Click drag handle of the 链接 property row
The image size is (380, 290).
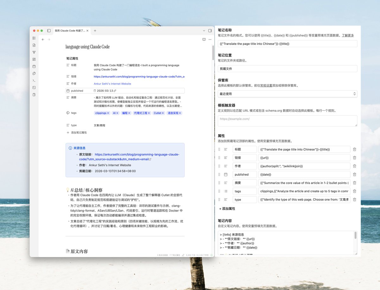pos(219,158)
